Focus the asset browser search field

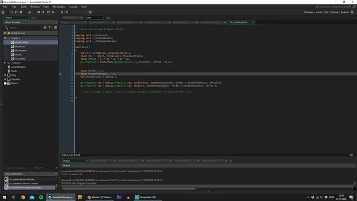[x=24, y=27]
